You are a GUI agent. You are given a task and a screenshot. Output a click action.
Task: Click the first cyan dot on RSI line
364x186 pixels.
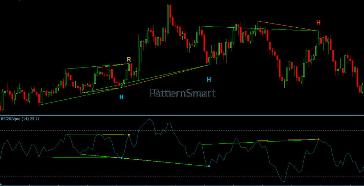tap(122, 158)
